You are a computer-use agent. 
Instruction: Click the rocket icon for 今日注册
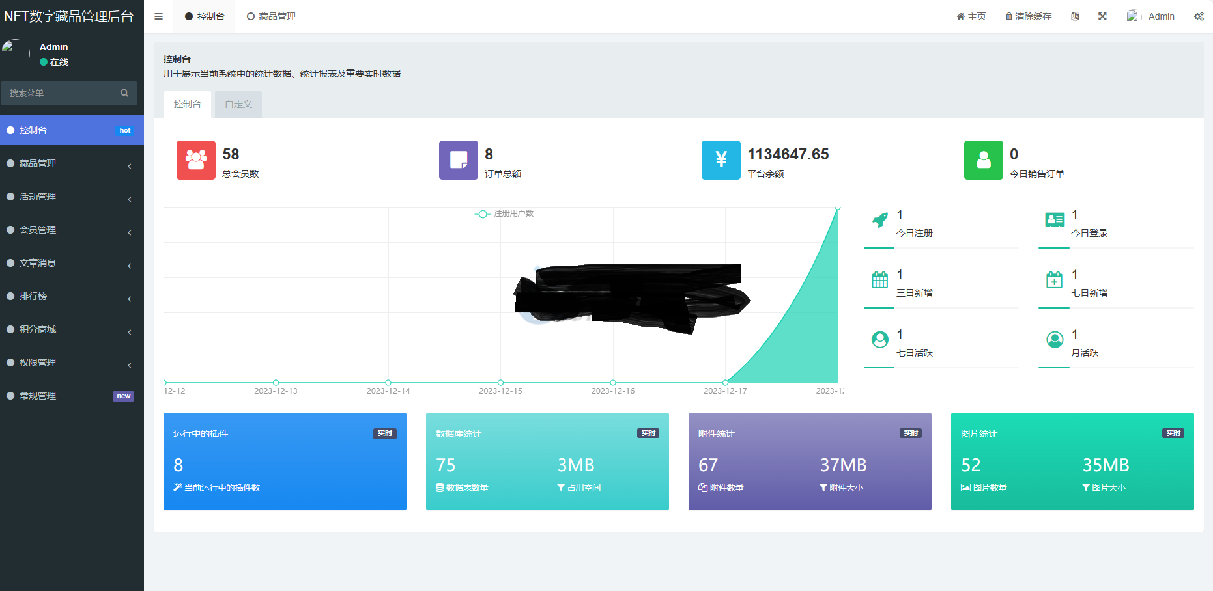[879, 220]
